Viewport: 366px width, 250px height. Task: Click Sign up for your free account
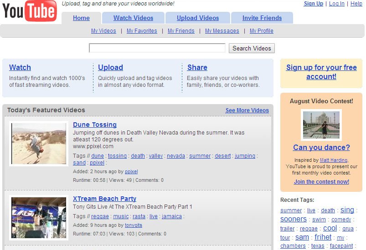coord(321,72)
